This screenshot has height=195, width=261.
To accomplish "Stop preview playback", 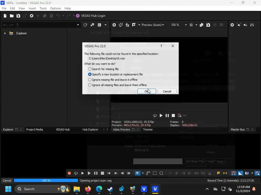I will pos(173,116).
